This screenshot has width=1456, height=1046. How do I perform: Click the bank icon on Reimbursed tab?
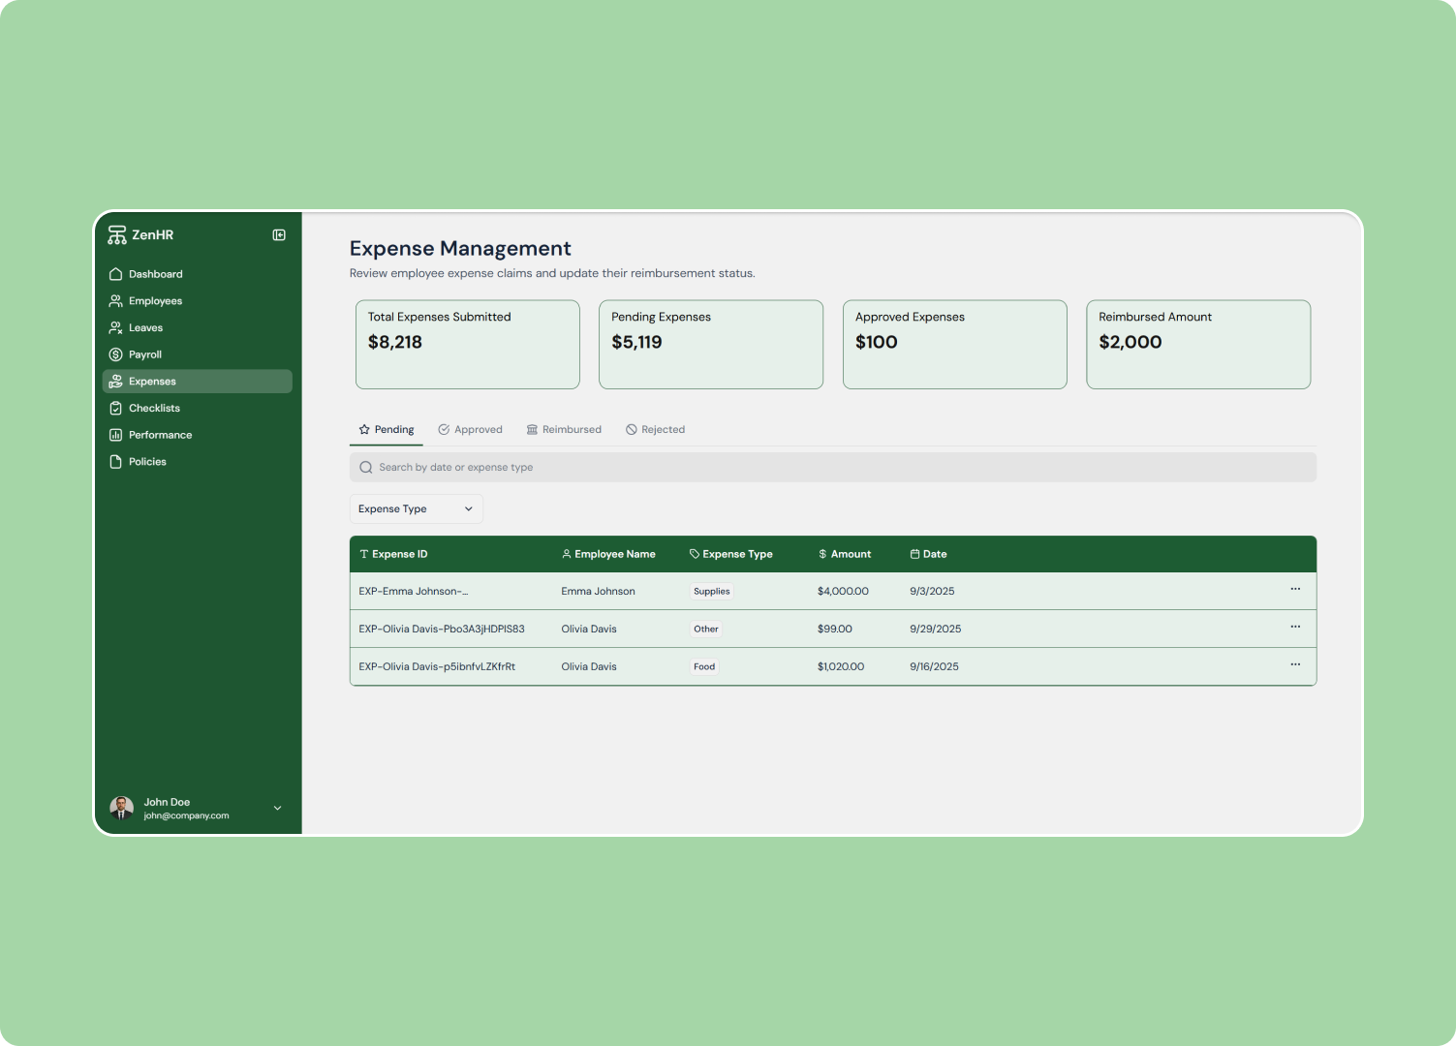[x=532, y=429]
